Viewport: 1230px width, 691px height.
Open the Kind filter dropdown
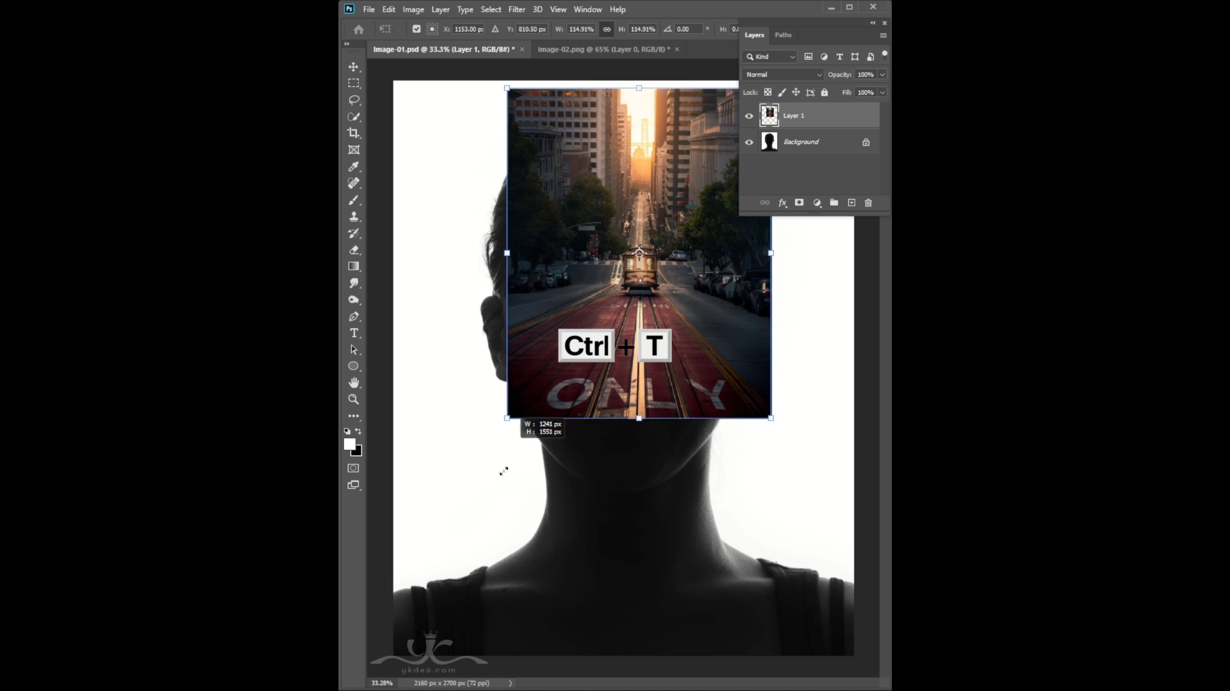coord(770,56)
